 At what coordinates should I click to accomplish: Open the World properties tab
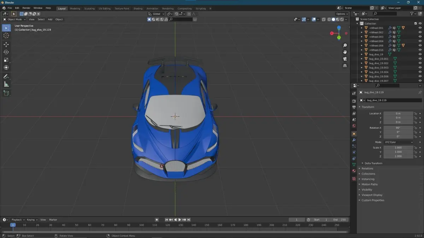coord(354,126)
